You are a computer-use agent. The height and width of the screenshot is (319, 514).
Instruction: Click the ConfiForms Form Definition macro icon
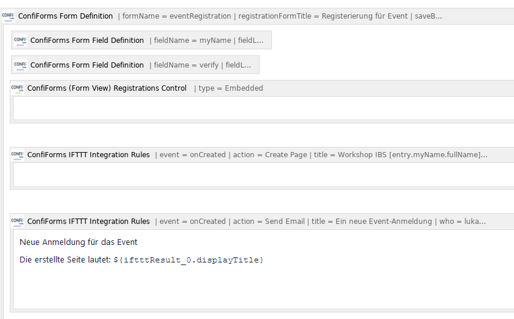(x=8, y=16)
